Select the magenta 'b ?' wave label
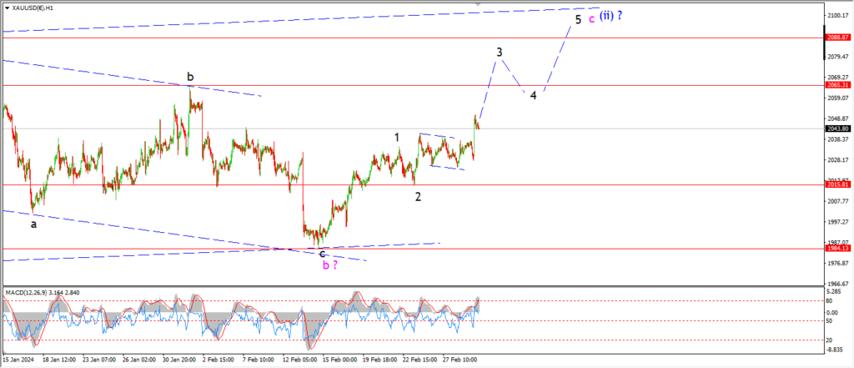 tap(330, 265)
